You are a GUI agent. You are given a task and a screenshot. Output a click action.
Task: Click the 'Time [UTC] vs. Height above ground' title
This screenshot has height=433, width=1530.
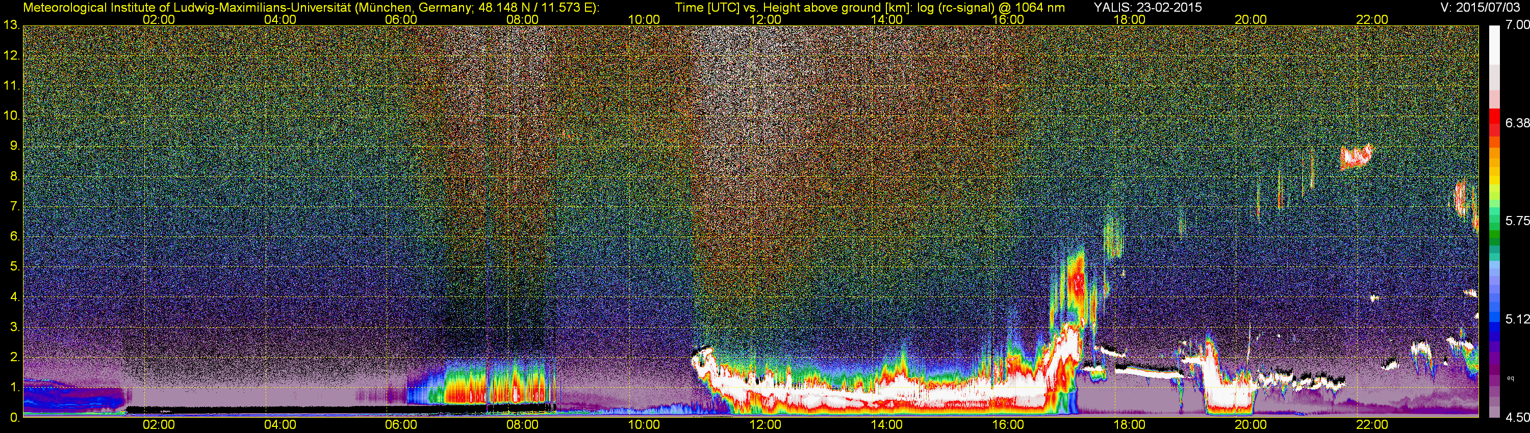(x=870, y=8)
